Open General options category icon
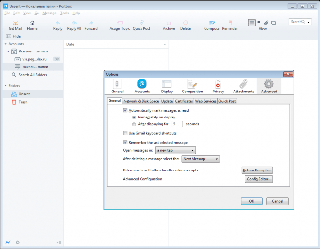This screenshot has height=249, width=320. point(117,84)
